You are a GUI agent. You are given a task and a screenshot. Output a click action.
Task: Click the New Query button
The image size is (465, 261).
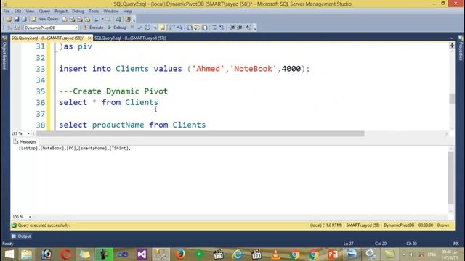(x=45, y=20)
